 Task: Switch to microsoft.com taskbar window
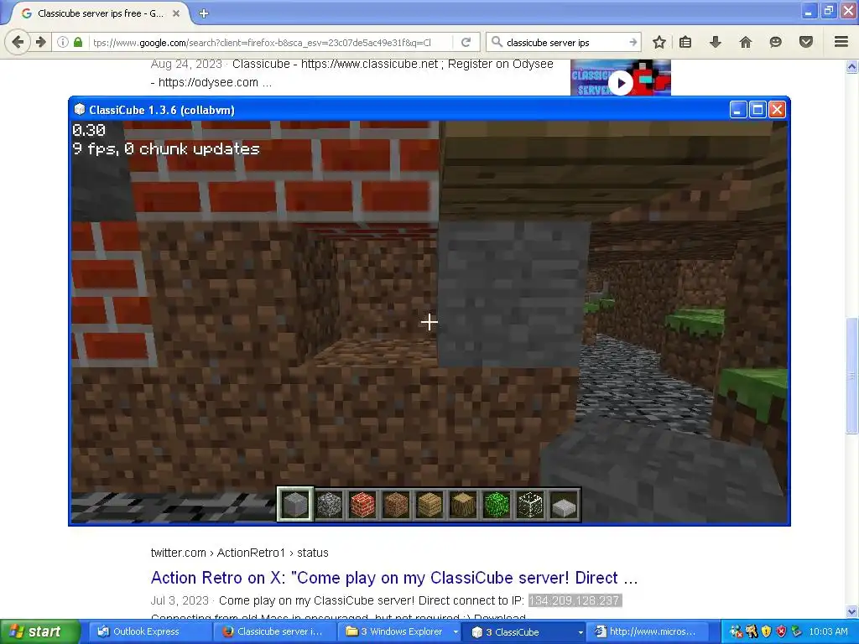click(647, 632)
